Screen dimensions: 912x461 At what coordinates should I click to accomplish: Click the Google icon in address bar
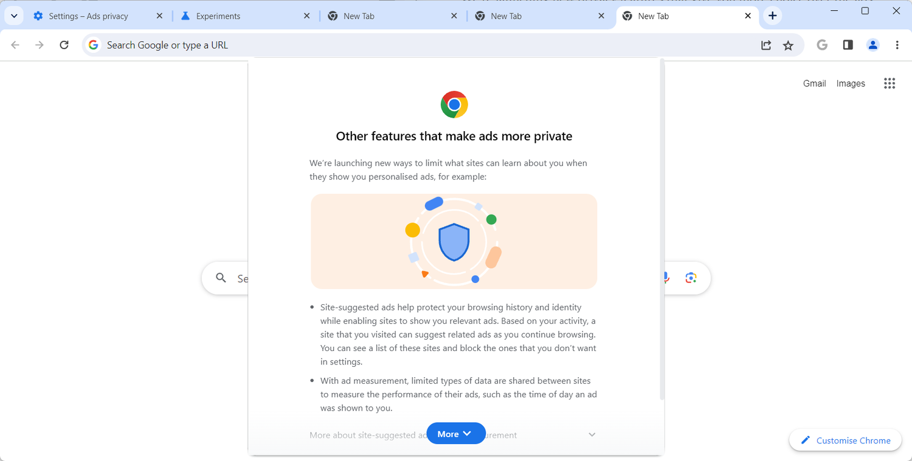click(93, 45)
